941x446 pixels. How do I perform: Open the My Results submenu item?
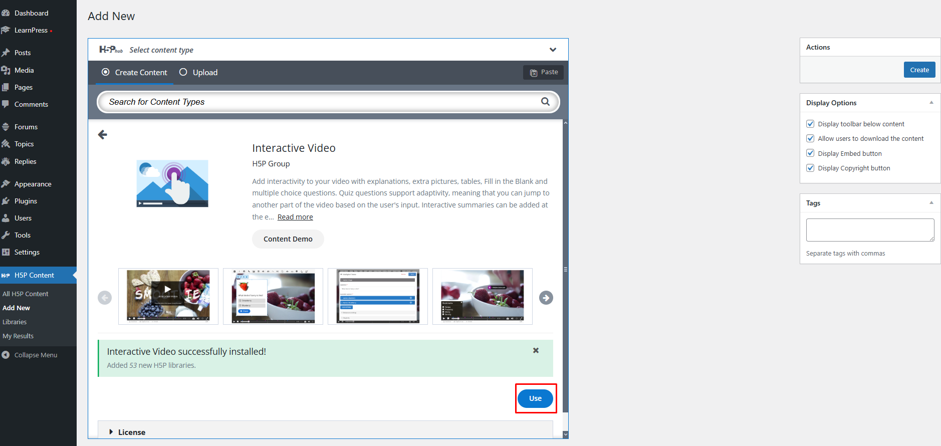click(18, 336)
